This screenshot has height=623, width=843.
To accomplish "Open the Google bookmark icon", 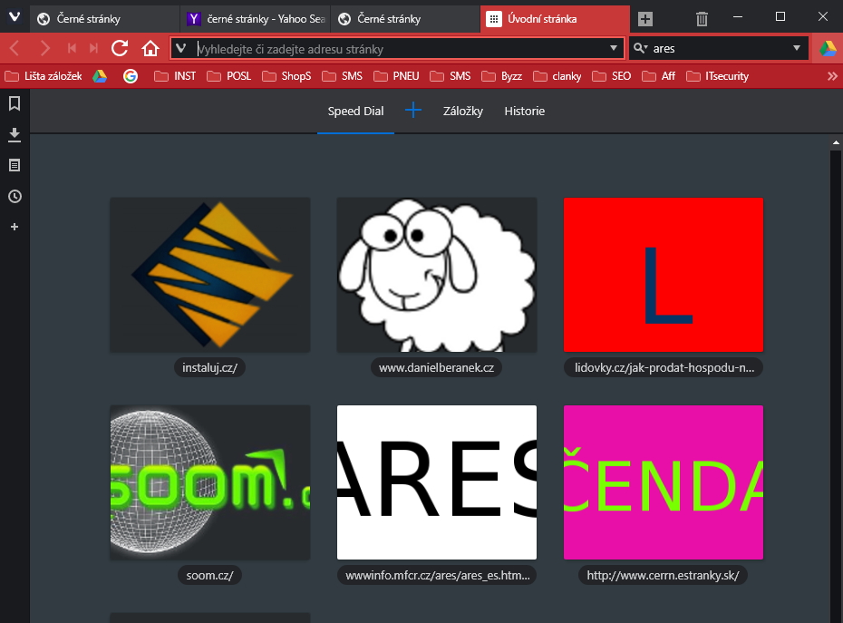I will point(131,76).
